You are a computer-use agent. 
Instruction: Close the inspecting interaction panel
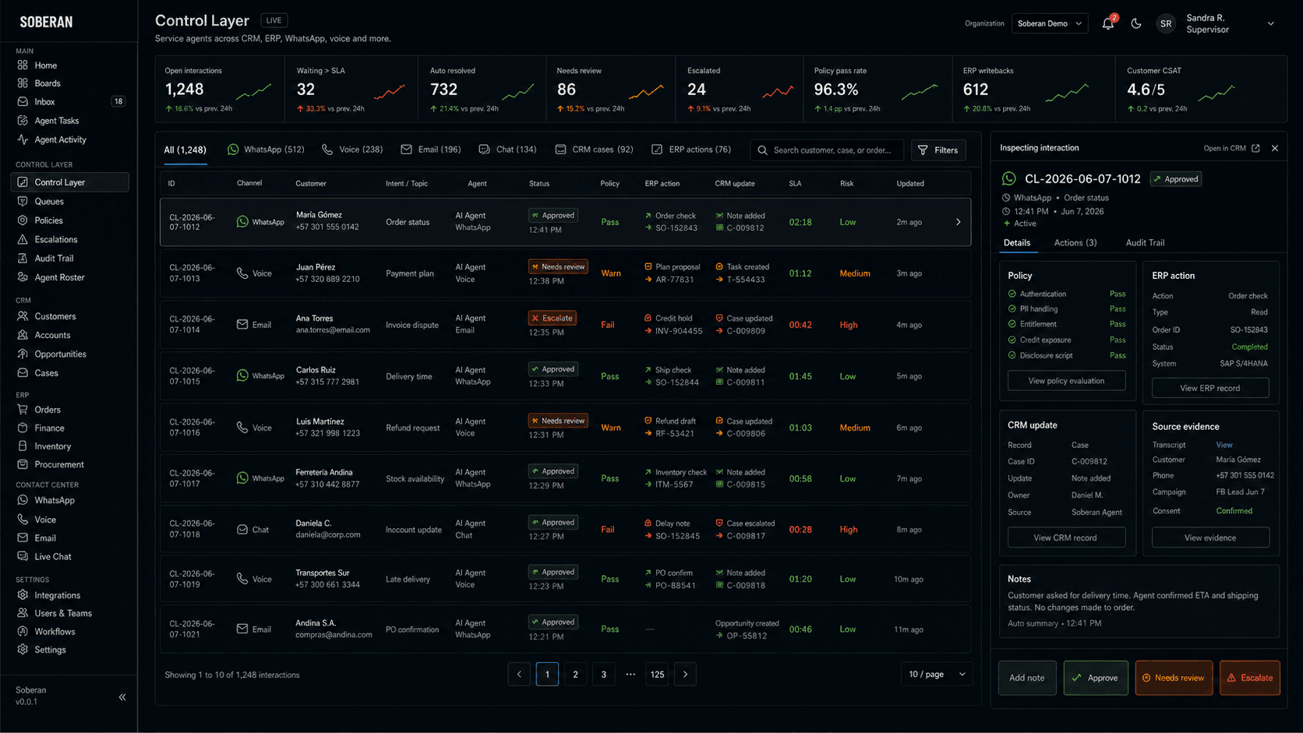click(x=1275, y=148)
